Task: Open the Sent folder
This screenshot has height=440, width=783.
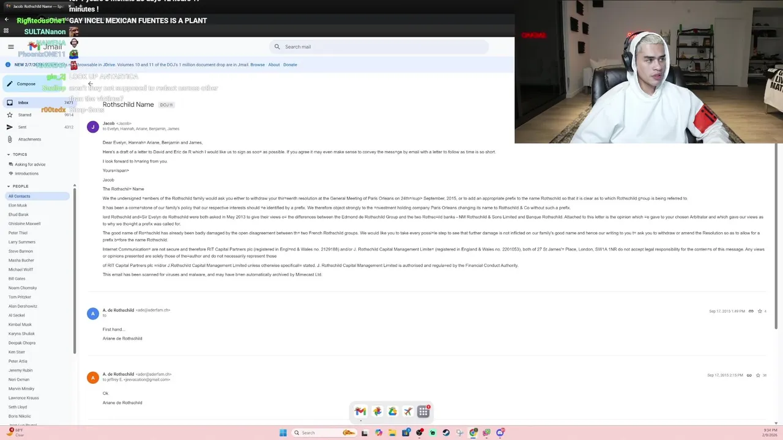Action: (38, 127)
